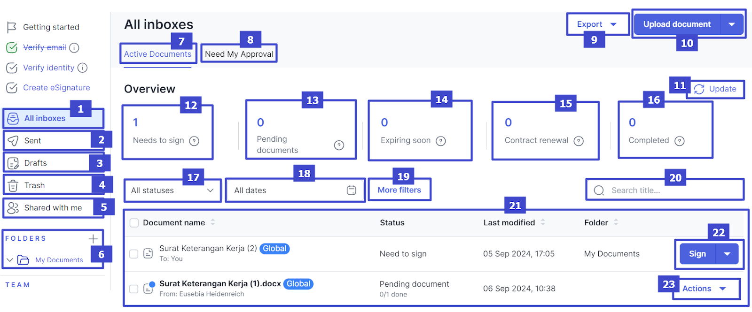Open the Export dropdown menu

click(596, 24)
